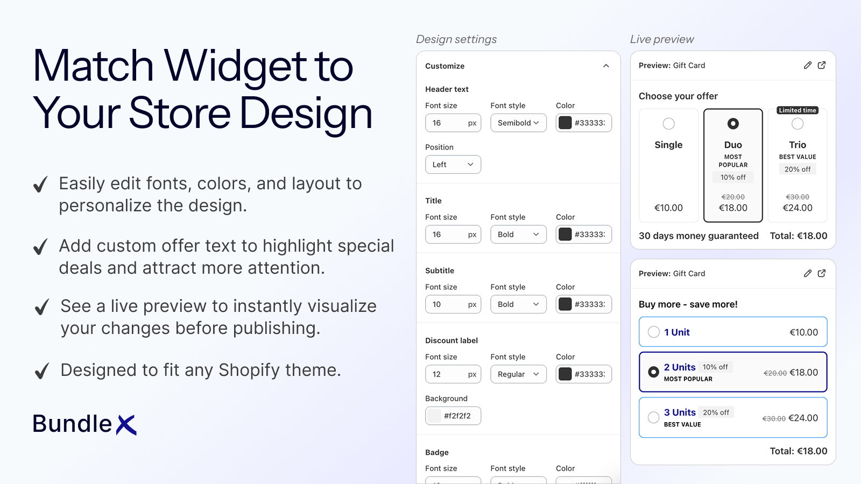
Task: Collapse the Customize section
Action: pyautogui.click(x=606, y=66)
